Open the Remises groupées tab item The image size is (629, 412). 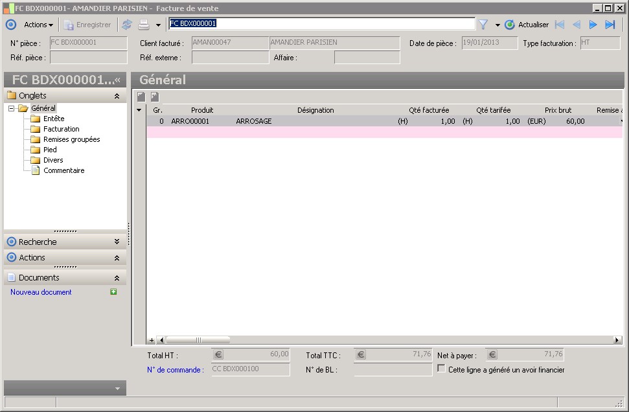click(71, 139)
